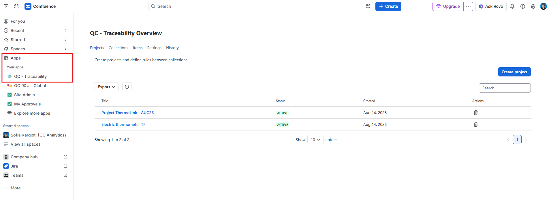551x200 pixels.
Task: Click the projects table Search field
Action: [505, 88]
